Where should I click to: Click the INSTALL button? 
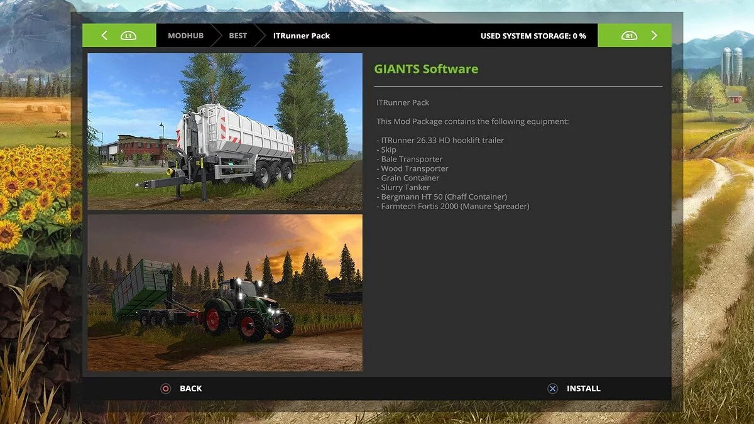point(584,388)
